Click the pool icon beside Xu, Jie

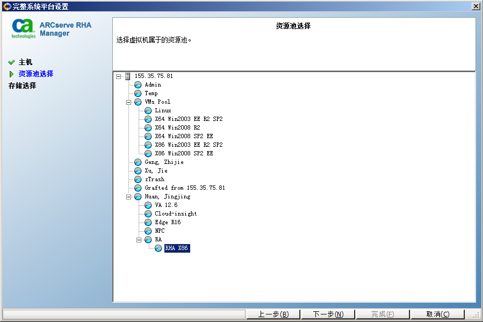pyautogui.click(x=138, y=171)
